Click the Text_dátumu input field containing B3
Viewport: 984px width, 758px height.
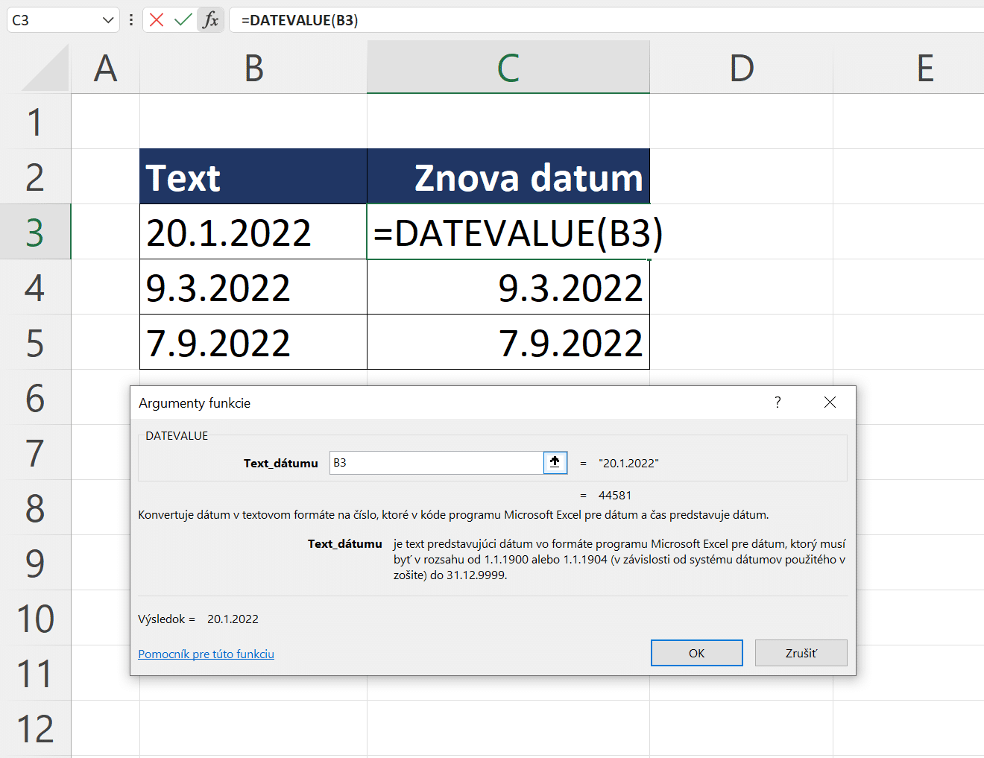coord(436,462)
